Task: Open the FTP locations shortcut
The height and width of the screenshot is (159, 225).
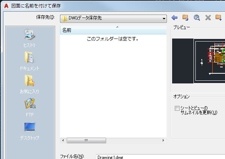Action: (30, 107)
